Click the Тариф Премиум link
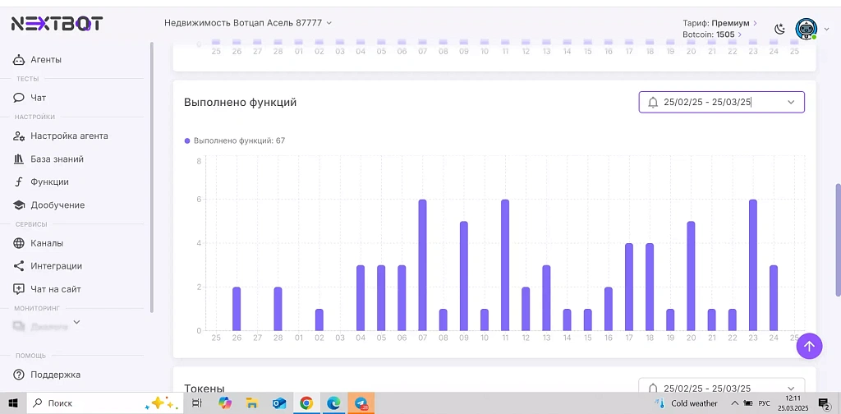The image size is (841, 414). [x=719, y=23]
